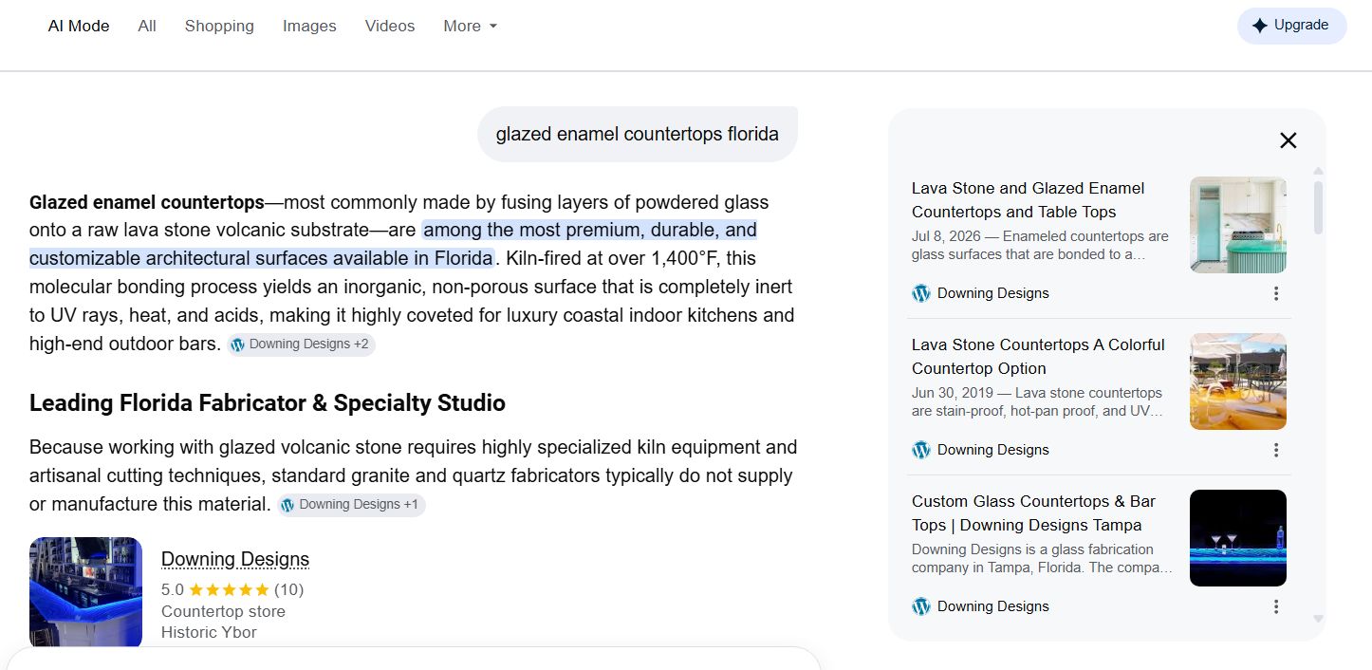The height and width of the screenshot is (670, 1372).
Task: Close the sources side panel
Action: (x=1288, y=140)
